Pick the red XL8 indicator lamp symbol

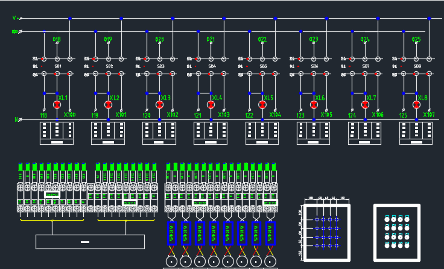pos(416,104)
